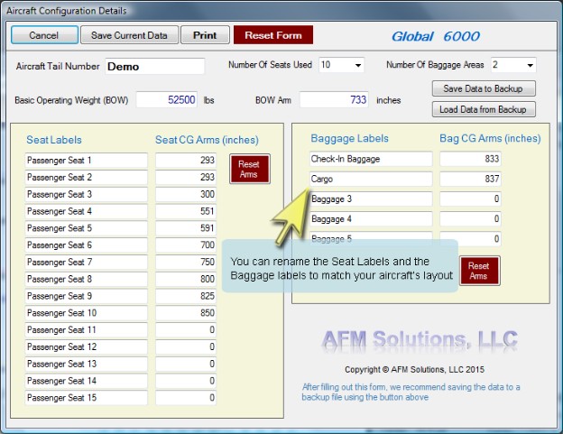Viewport: 563px width, 434px height.
Task: Select the Passenger Seat 7 label field
Action: (87, 262)
